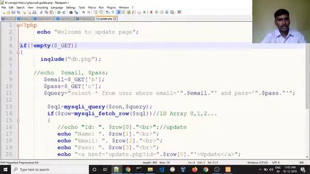Open Visual Studio Code from taskbar
Image resolution: width=310 pixels, height=174 pixels.
(161, 170)
